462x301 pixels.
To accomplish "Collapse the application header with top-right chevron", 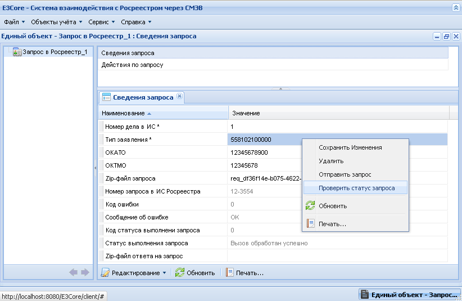I will (x=455, y=8).
